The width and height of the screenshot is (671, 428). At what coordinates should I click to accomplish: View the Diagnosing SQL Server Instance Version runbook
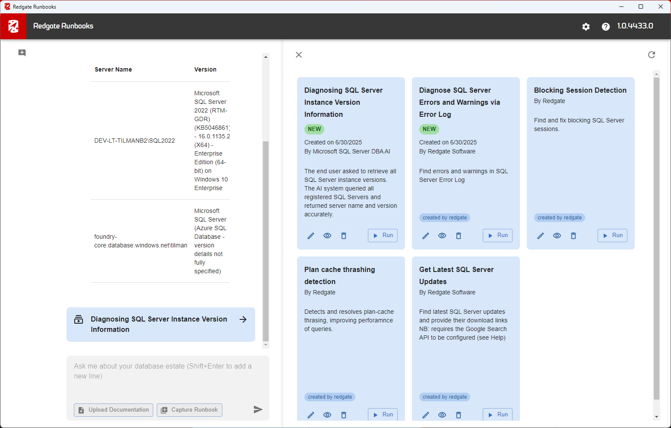pyautogui.click(x=327, y=236)
